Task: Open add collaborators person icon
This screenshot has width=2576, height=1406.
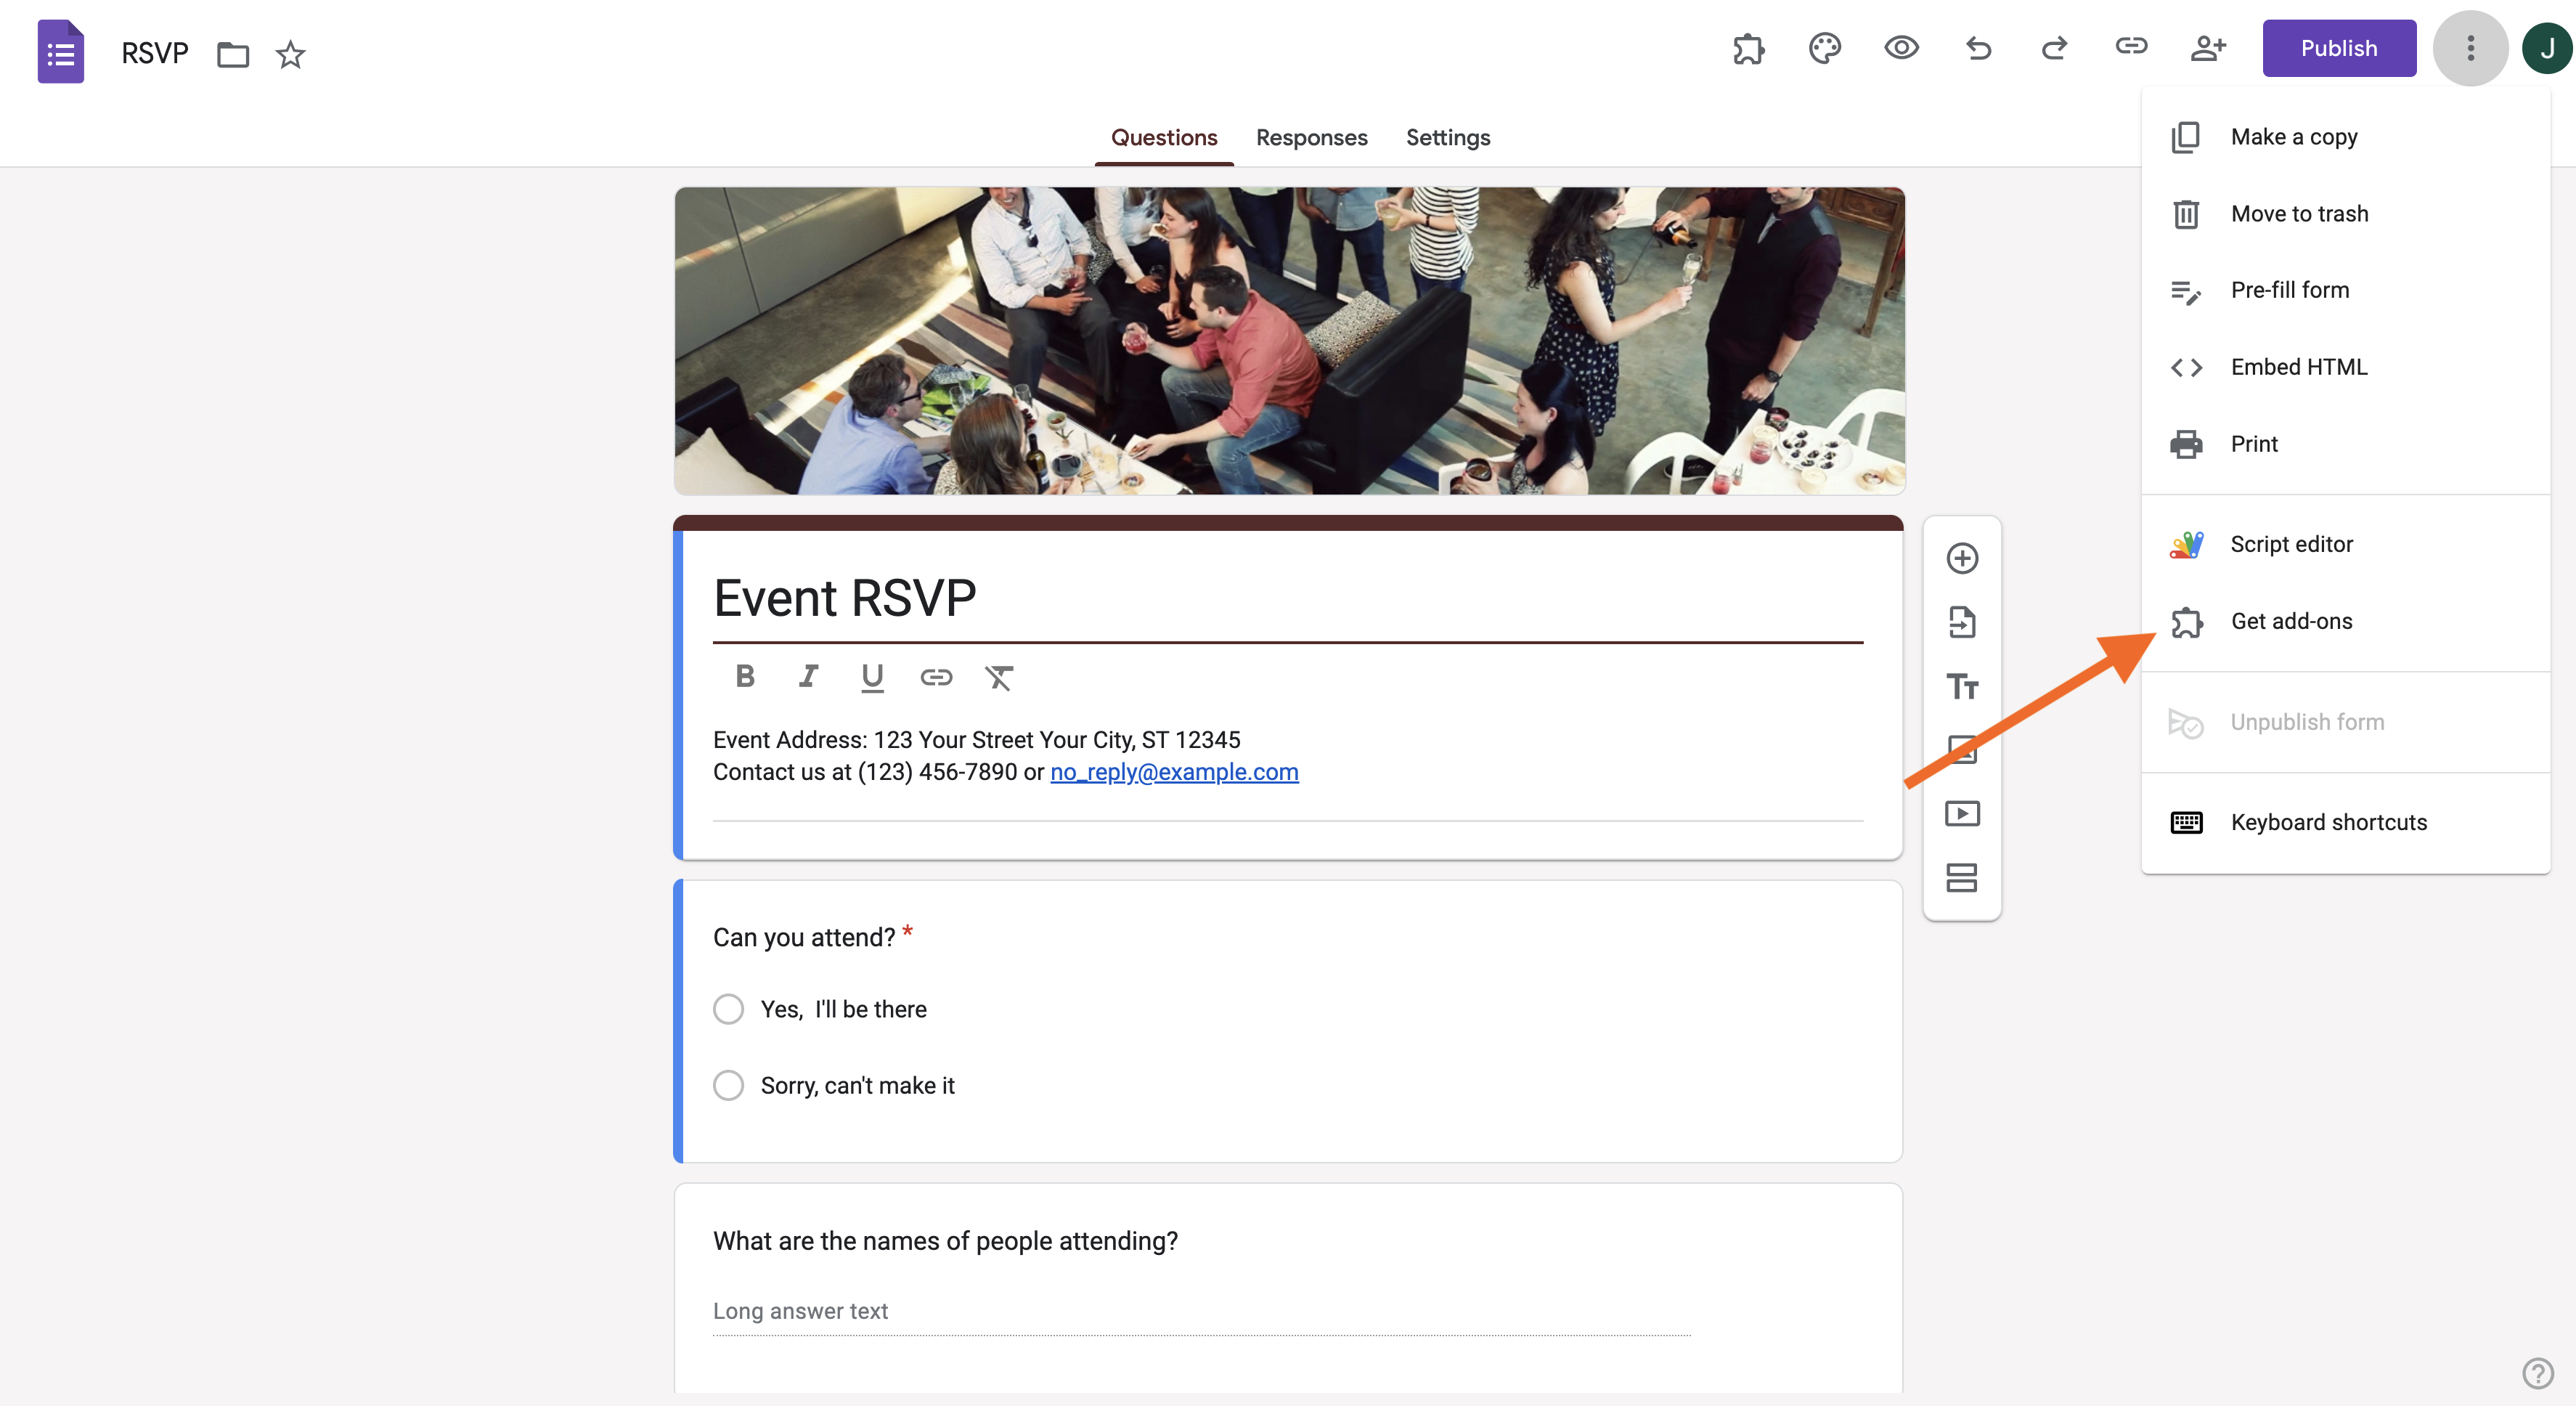Action: (2208, 48)
